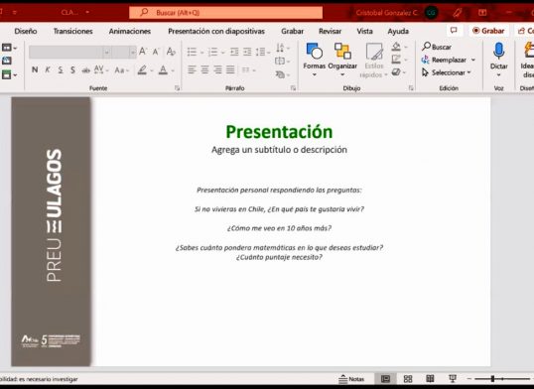Center align the paragraph text

(204, 69)
